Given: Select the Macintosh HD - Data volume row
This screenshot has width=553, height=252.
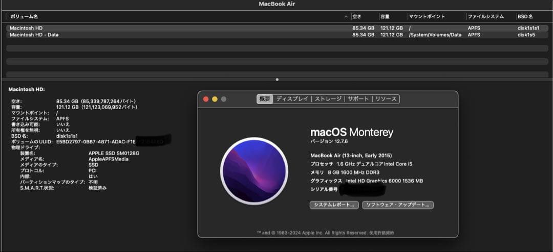Looking at the screenshot, I should point(277,35).
